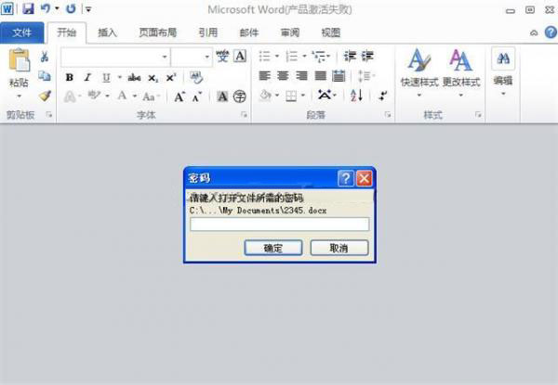Click the text highlight color button
This screenshot has width=558, height=385.
(94, 96)
